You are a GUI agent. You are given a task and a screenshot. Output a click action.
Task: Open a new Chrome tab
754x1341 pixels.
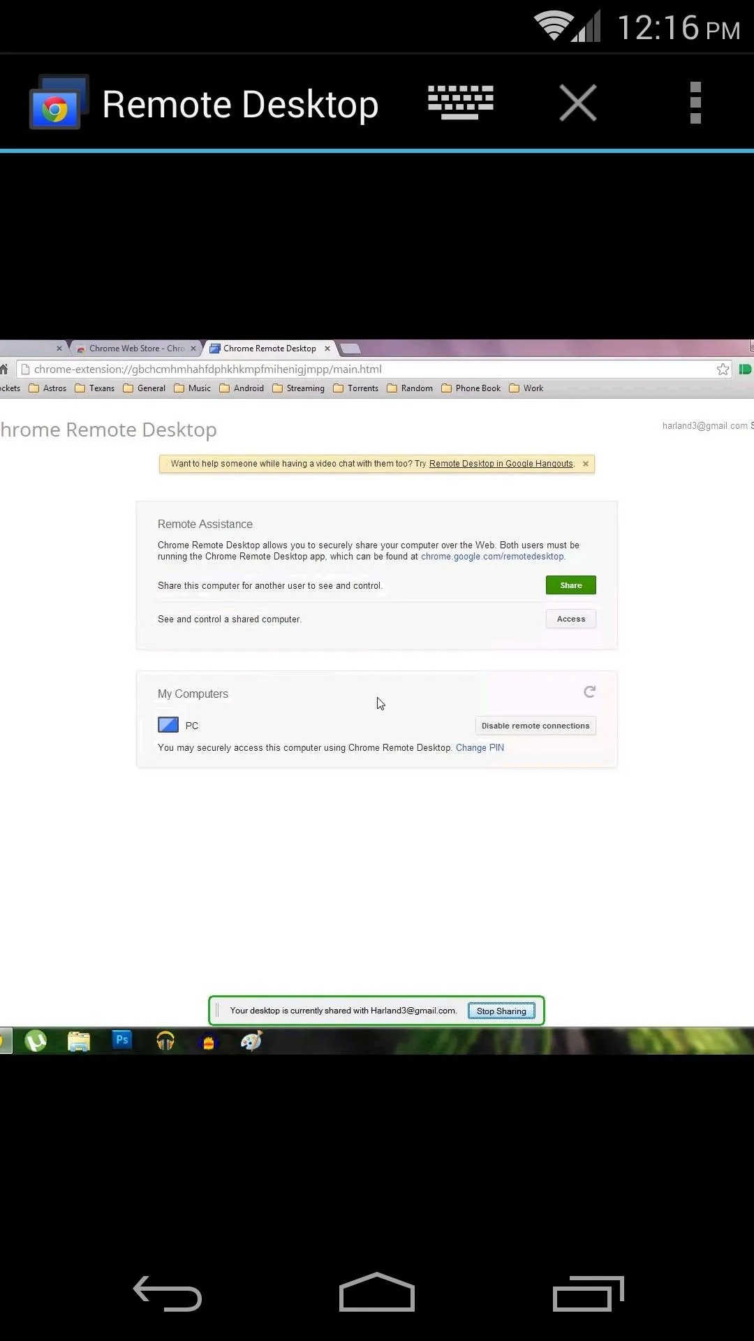tap(350, 349)
